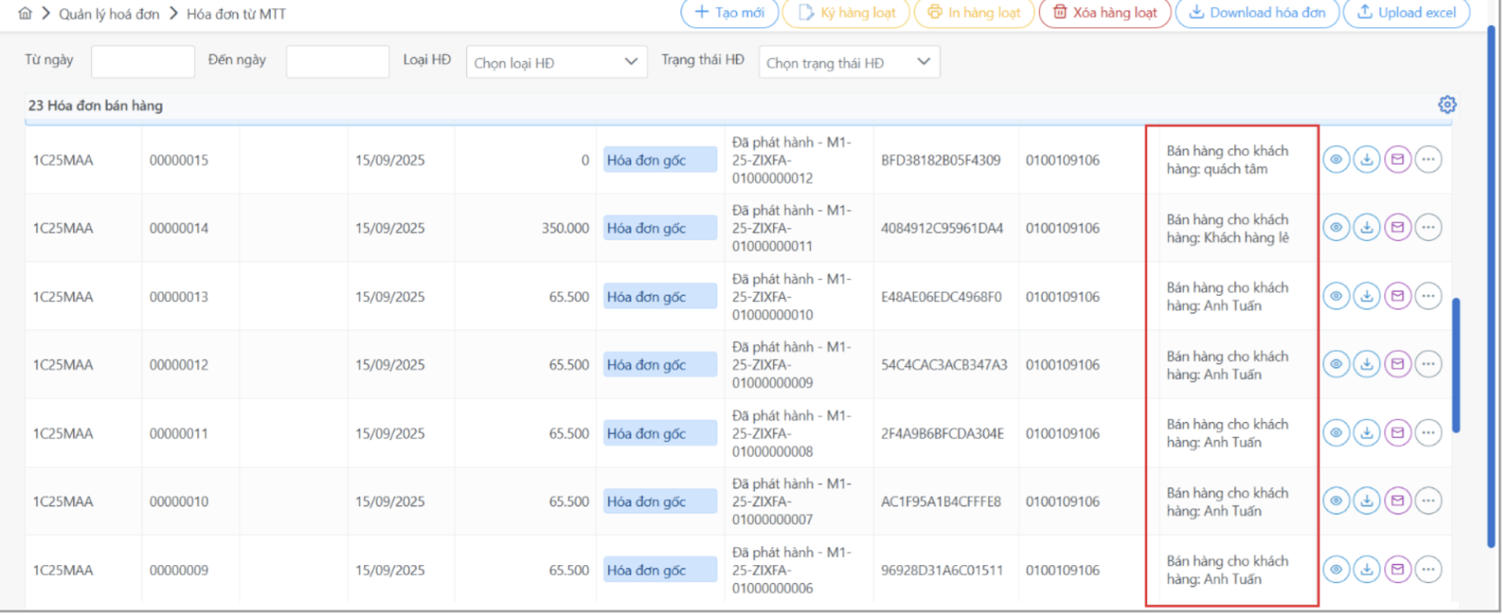The height and width of the screenshot is (615, 1502).
Task: Open more options for invoice 00000015
Action: [x=1428, y=159]
